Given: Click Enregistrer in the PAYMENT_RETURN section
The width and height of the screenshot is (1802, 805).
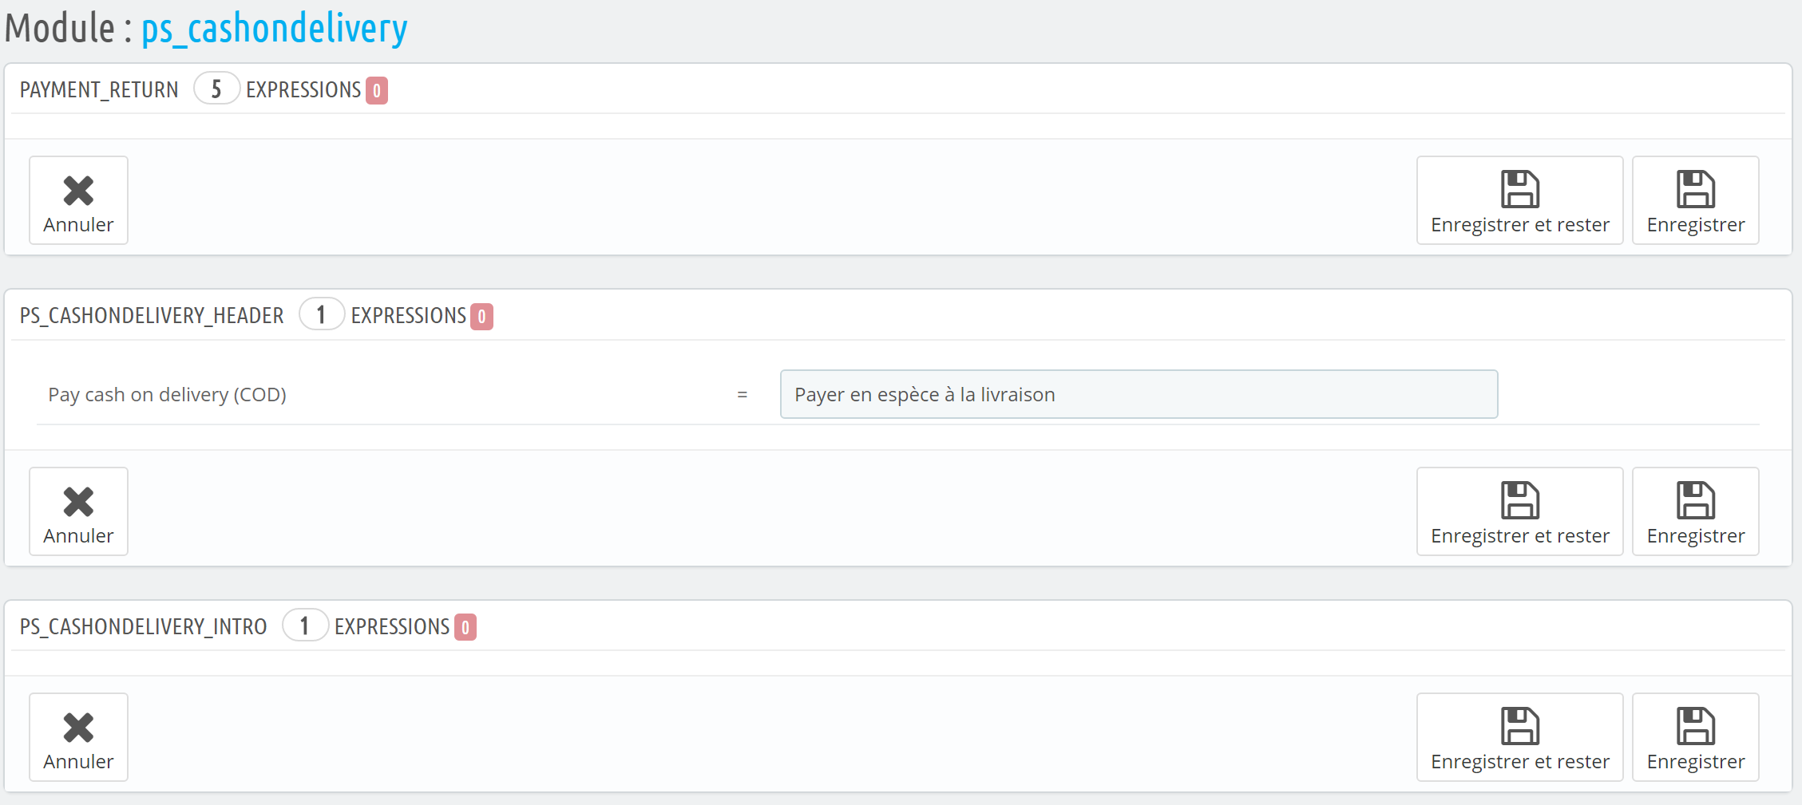Looking at the screenshot, I should click(x=1696, y=200).
